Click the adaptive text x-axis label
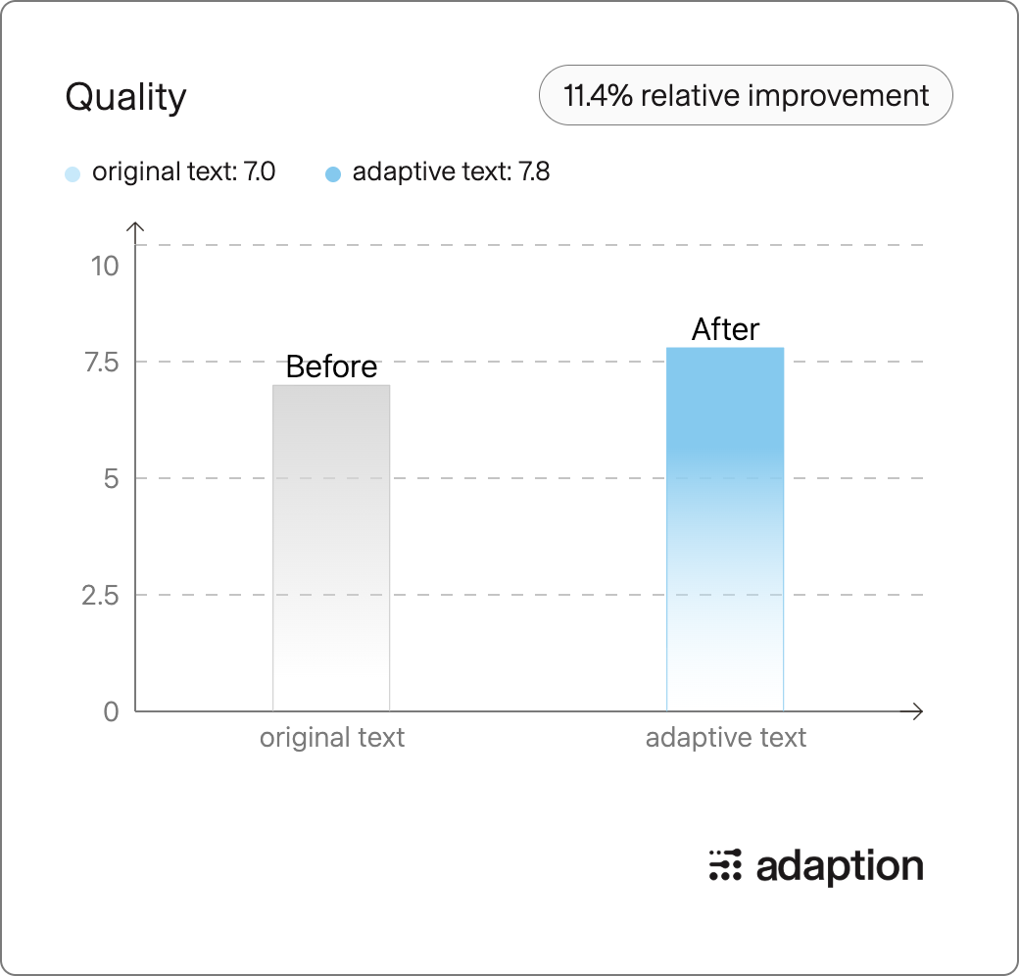Screen dimensions: 1019x976 tap(726, 738)
